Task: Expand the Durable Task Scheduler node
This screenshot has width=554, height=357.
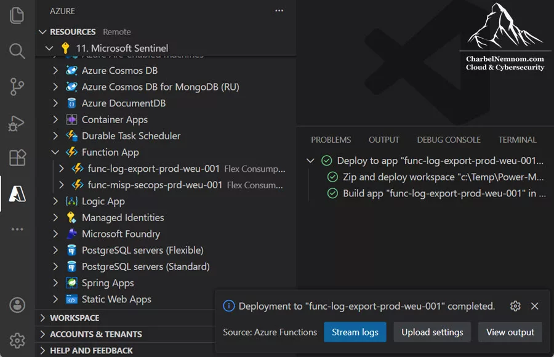Action: click(55, 136)
